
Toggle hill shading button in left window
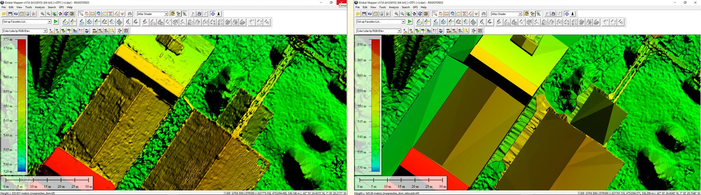[x=173, y=14]
